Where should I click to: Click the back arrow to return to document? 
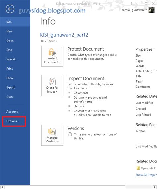click(10, 9)
